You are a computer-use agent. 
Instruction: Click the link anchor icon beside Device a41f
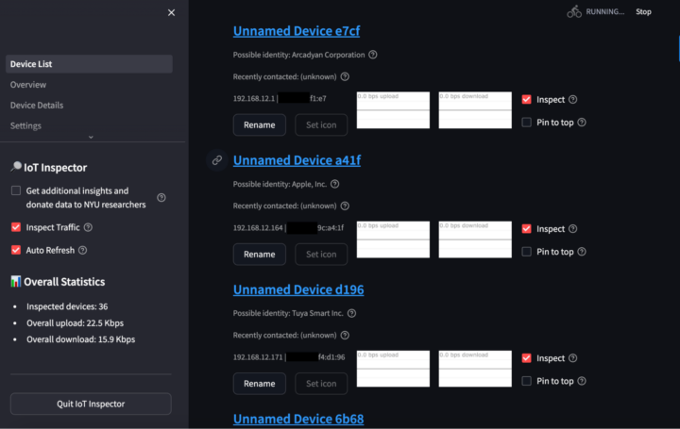[x=217, y=160]
